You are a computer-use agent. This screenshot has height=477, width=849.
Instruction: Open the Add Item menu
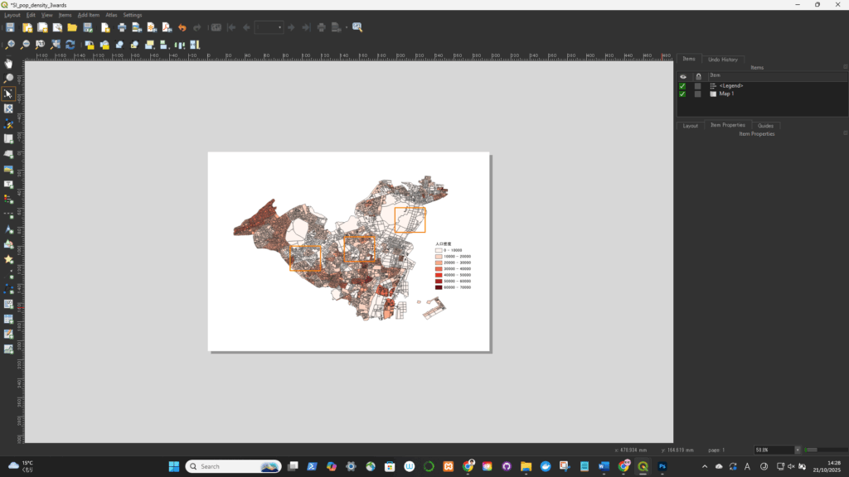89,15
